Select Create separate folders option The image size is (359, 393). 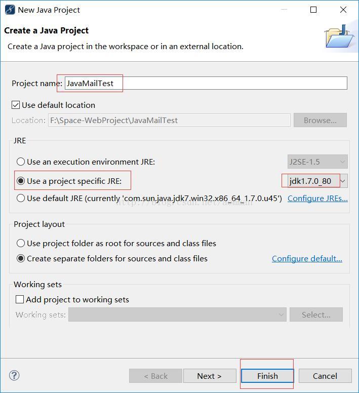click(x=21, y=258)
